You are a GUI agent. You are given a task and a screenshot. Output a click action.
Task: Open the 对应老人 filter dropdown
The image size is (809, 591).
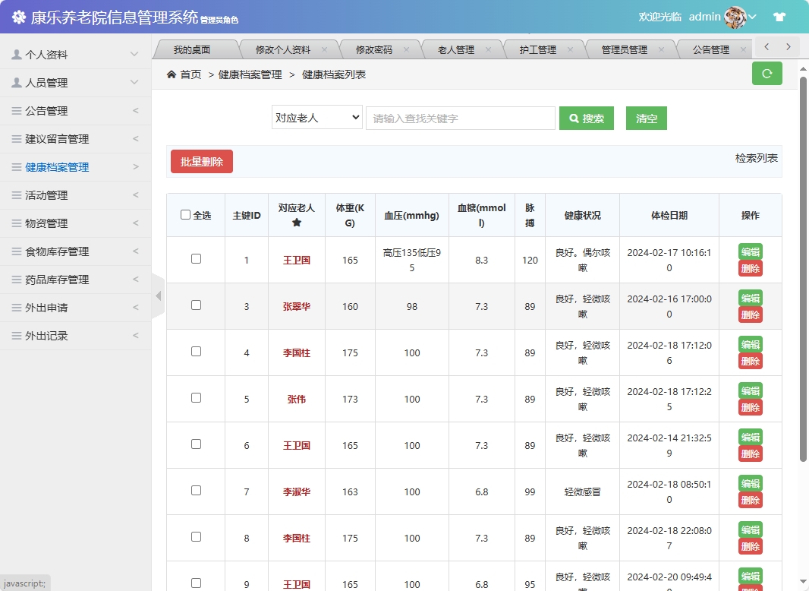[x=316, y=118]
